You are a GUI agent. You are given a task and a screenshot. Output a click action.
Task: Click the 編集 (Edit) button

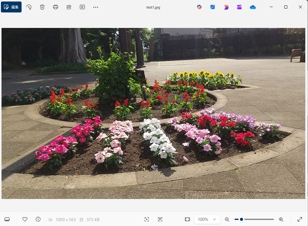pos(11,7)
